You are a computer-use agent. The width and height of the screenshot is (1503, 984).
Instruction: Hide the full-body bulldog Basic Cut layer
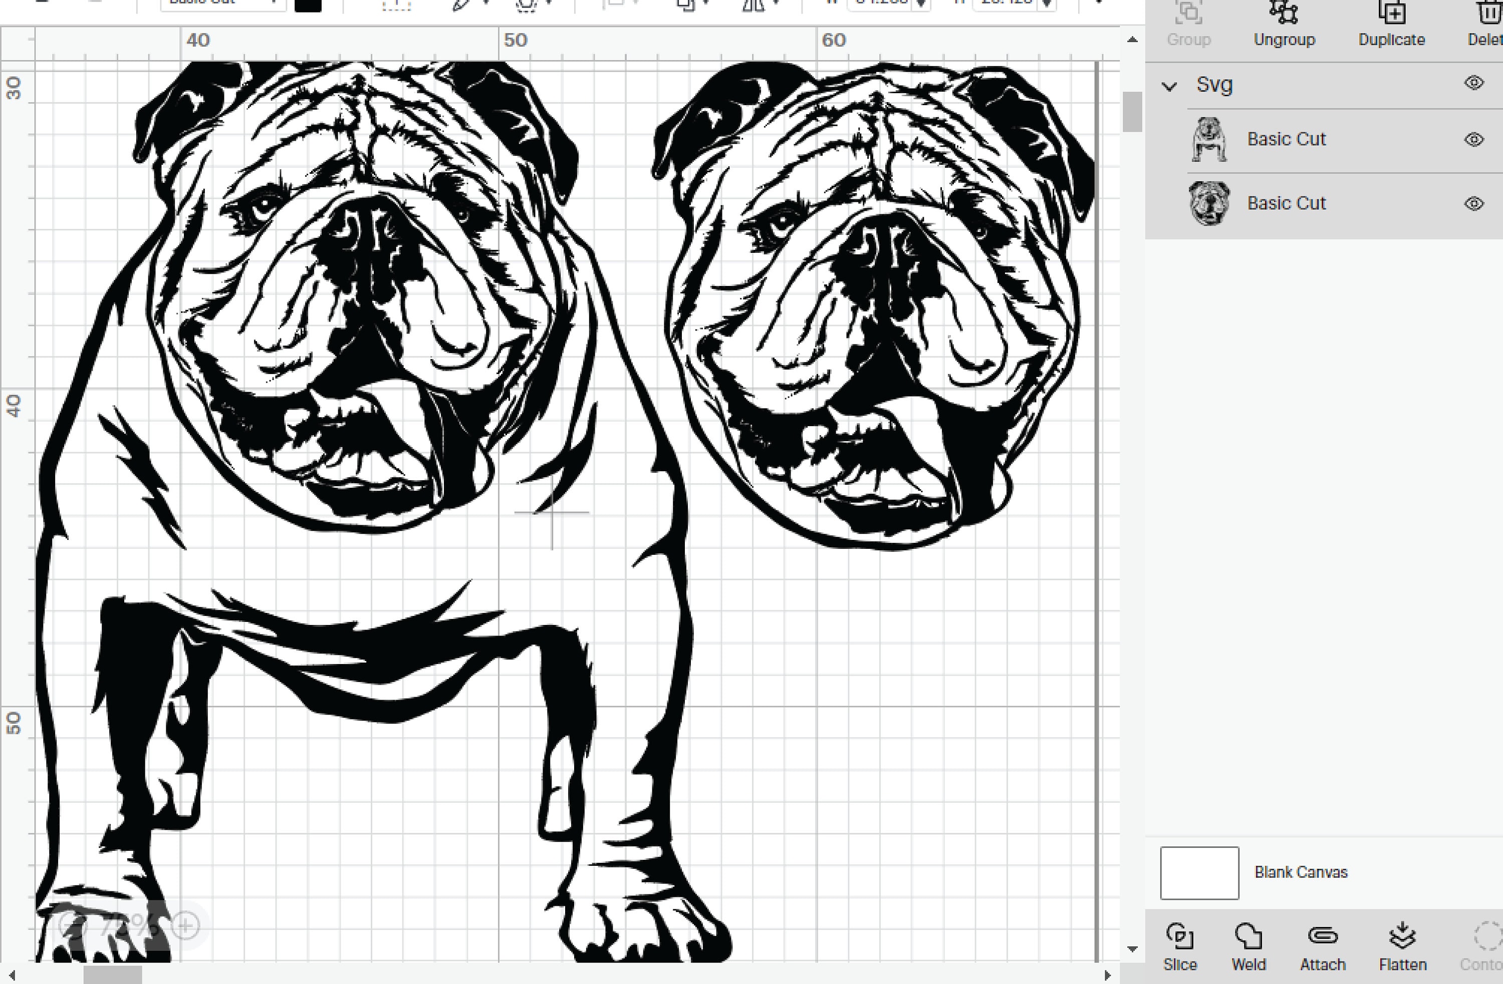tap(1474, 139)
